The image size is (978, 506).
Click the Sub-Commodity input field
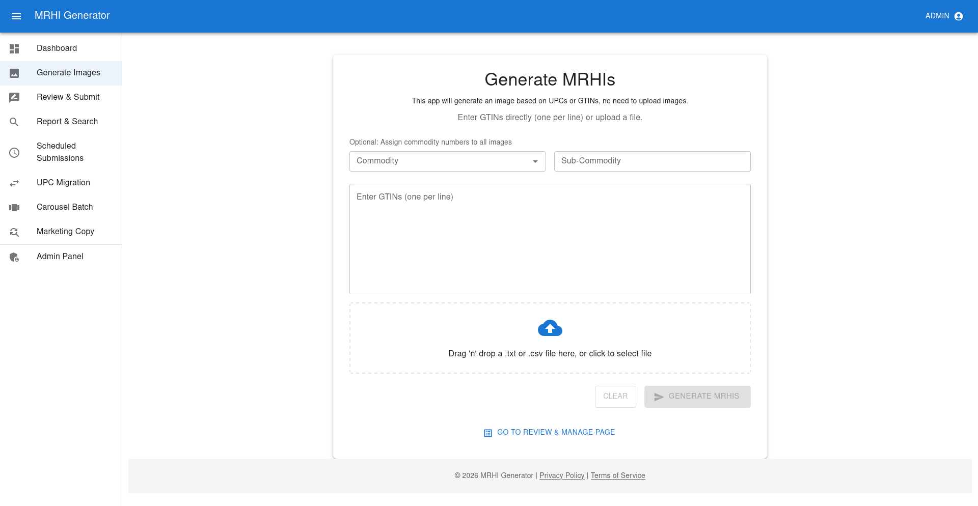click(652, 161)
